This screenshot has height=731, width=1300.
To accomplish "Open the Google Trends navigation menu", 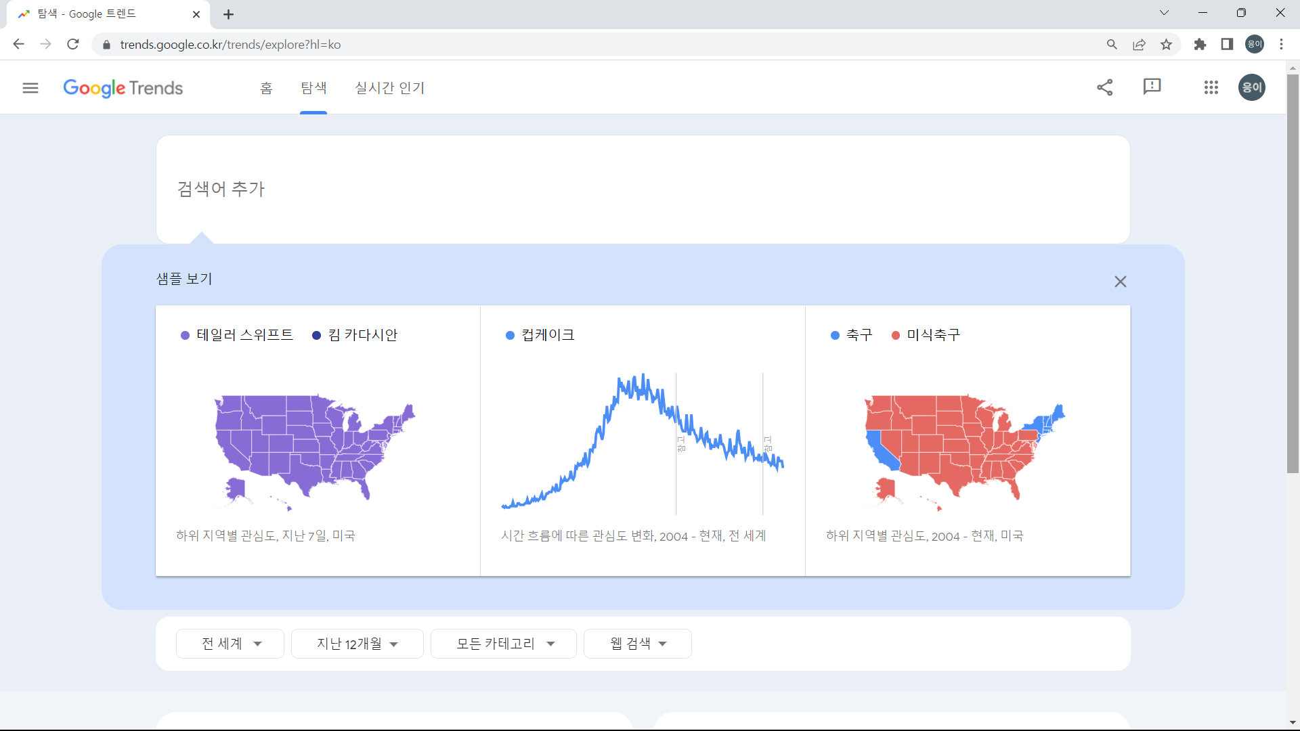I will click(30, 87).
